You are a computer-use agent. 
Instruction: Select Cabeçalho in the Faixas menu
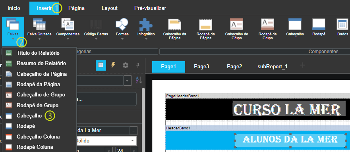click(x=29, y=115)
